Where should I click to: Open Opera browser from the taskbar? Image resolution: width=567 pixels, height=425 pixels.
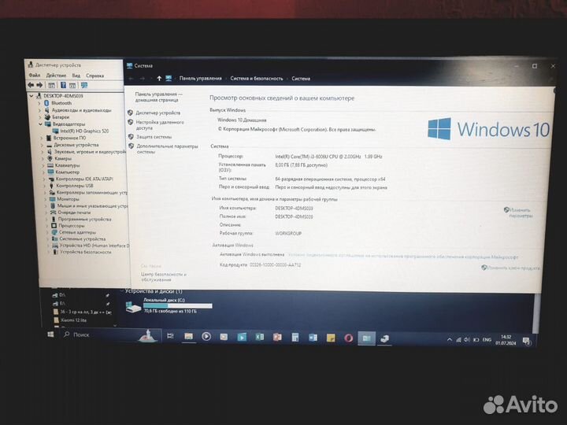349,338
